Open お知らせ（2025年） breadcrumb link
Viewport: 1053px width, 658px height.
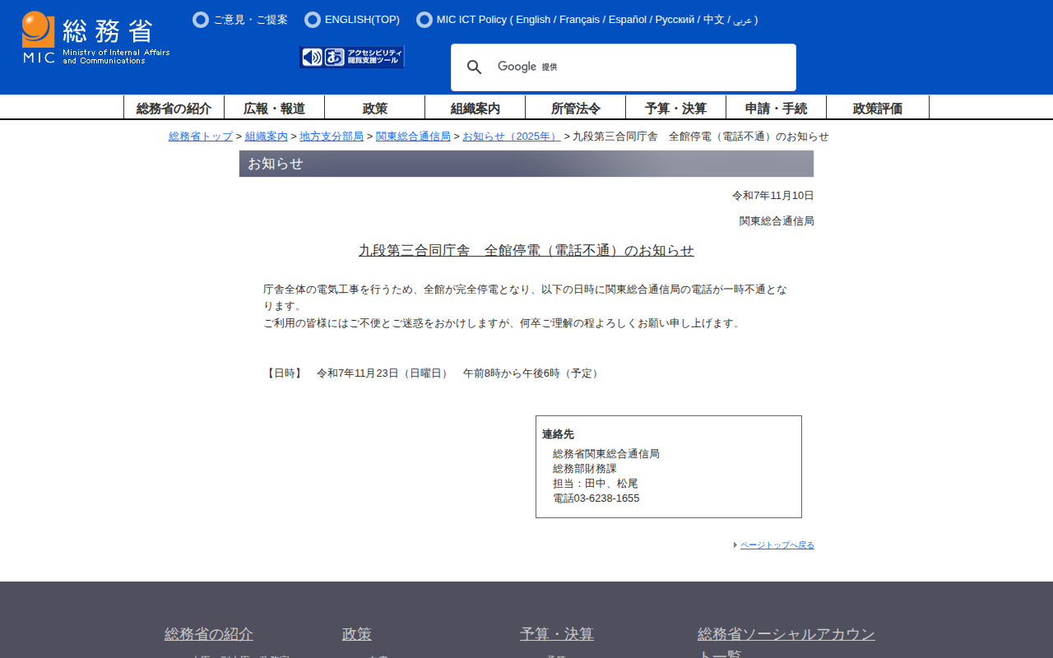(x=511, y=137)
